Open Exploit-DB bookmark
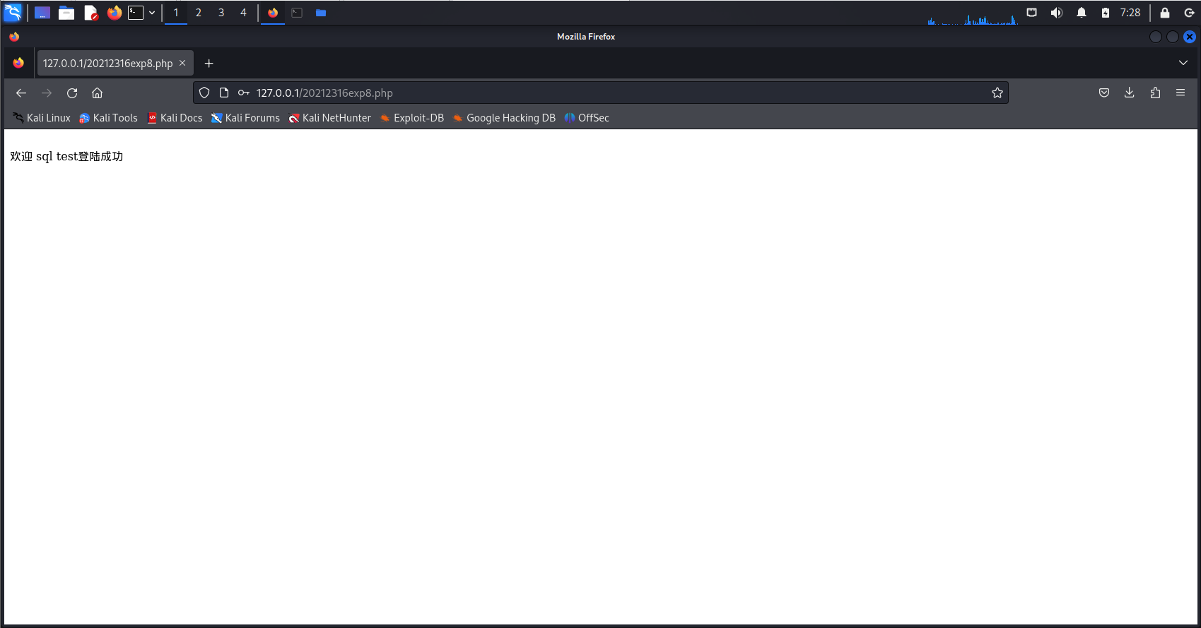Image resolution: width=1201 pixels, height=628 pixels. (x=412, y=118)
